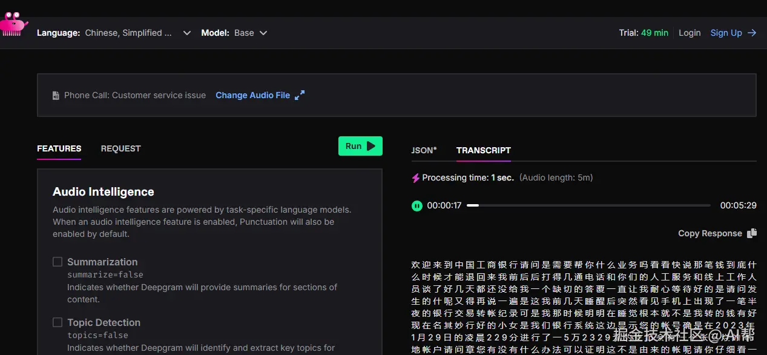This screenshot has width=767, height=355.
Task: Click the audio file icon by Phone Call
Action: click(x=56, y=96)
